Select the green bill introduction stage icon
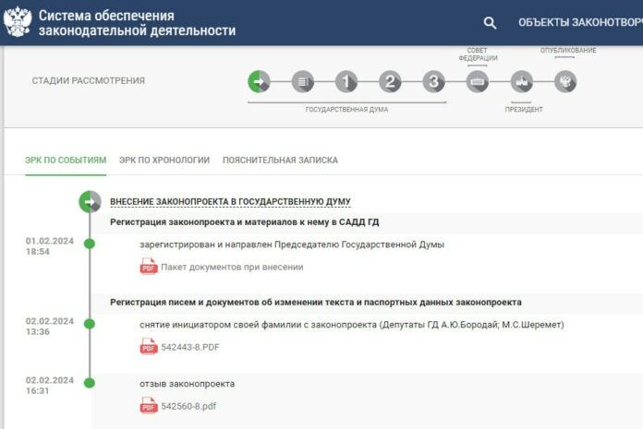This screenshot has height=429, width=643. 259,81
